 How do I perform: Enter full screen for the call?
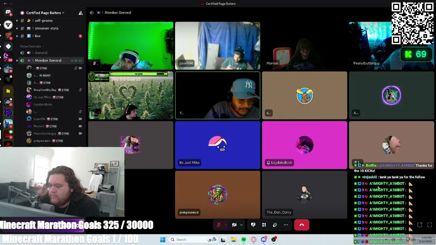(430, 225)
